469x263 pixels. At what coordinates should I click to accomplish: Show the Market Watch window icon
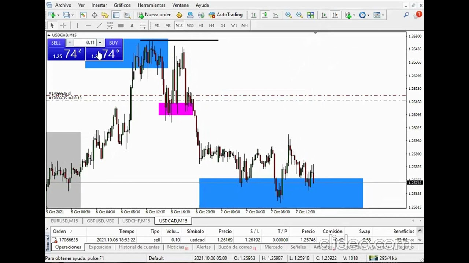[83, 15]
